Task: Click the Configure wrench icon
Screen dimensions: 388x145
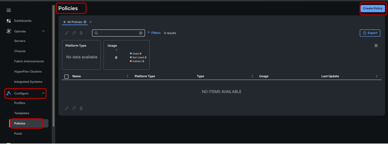Action: coord(9,93)
